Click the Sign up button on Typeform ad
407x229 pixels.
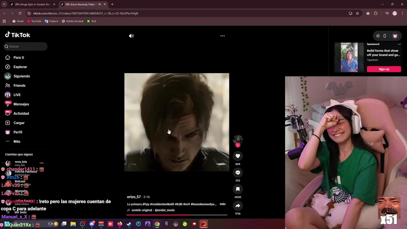(384, 69)
